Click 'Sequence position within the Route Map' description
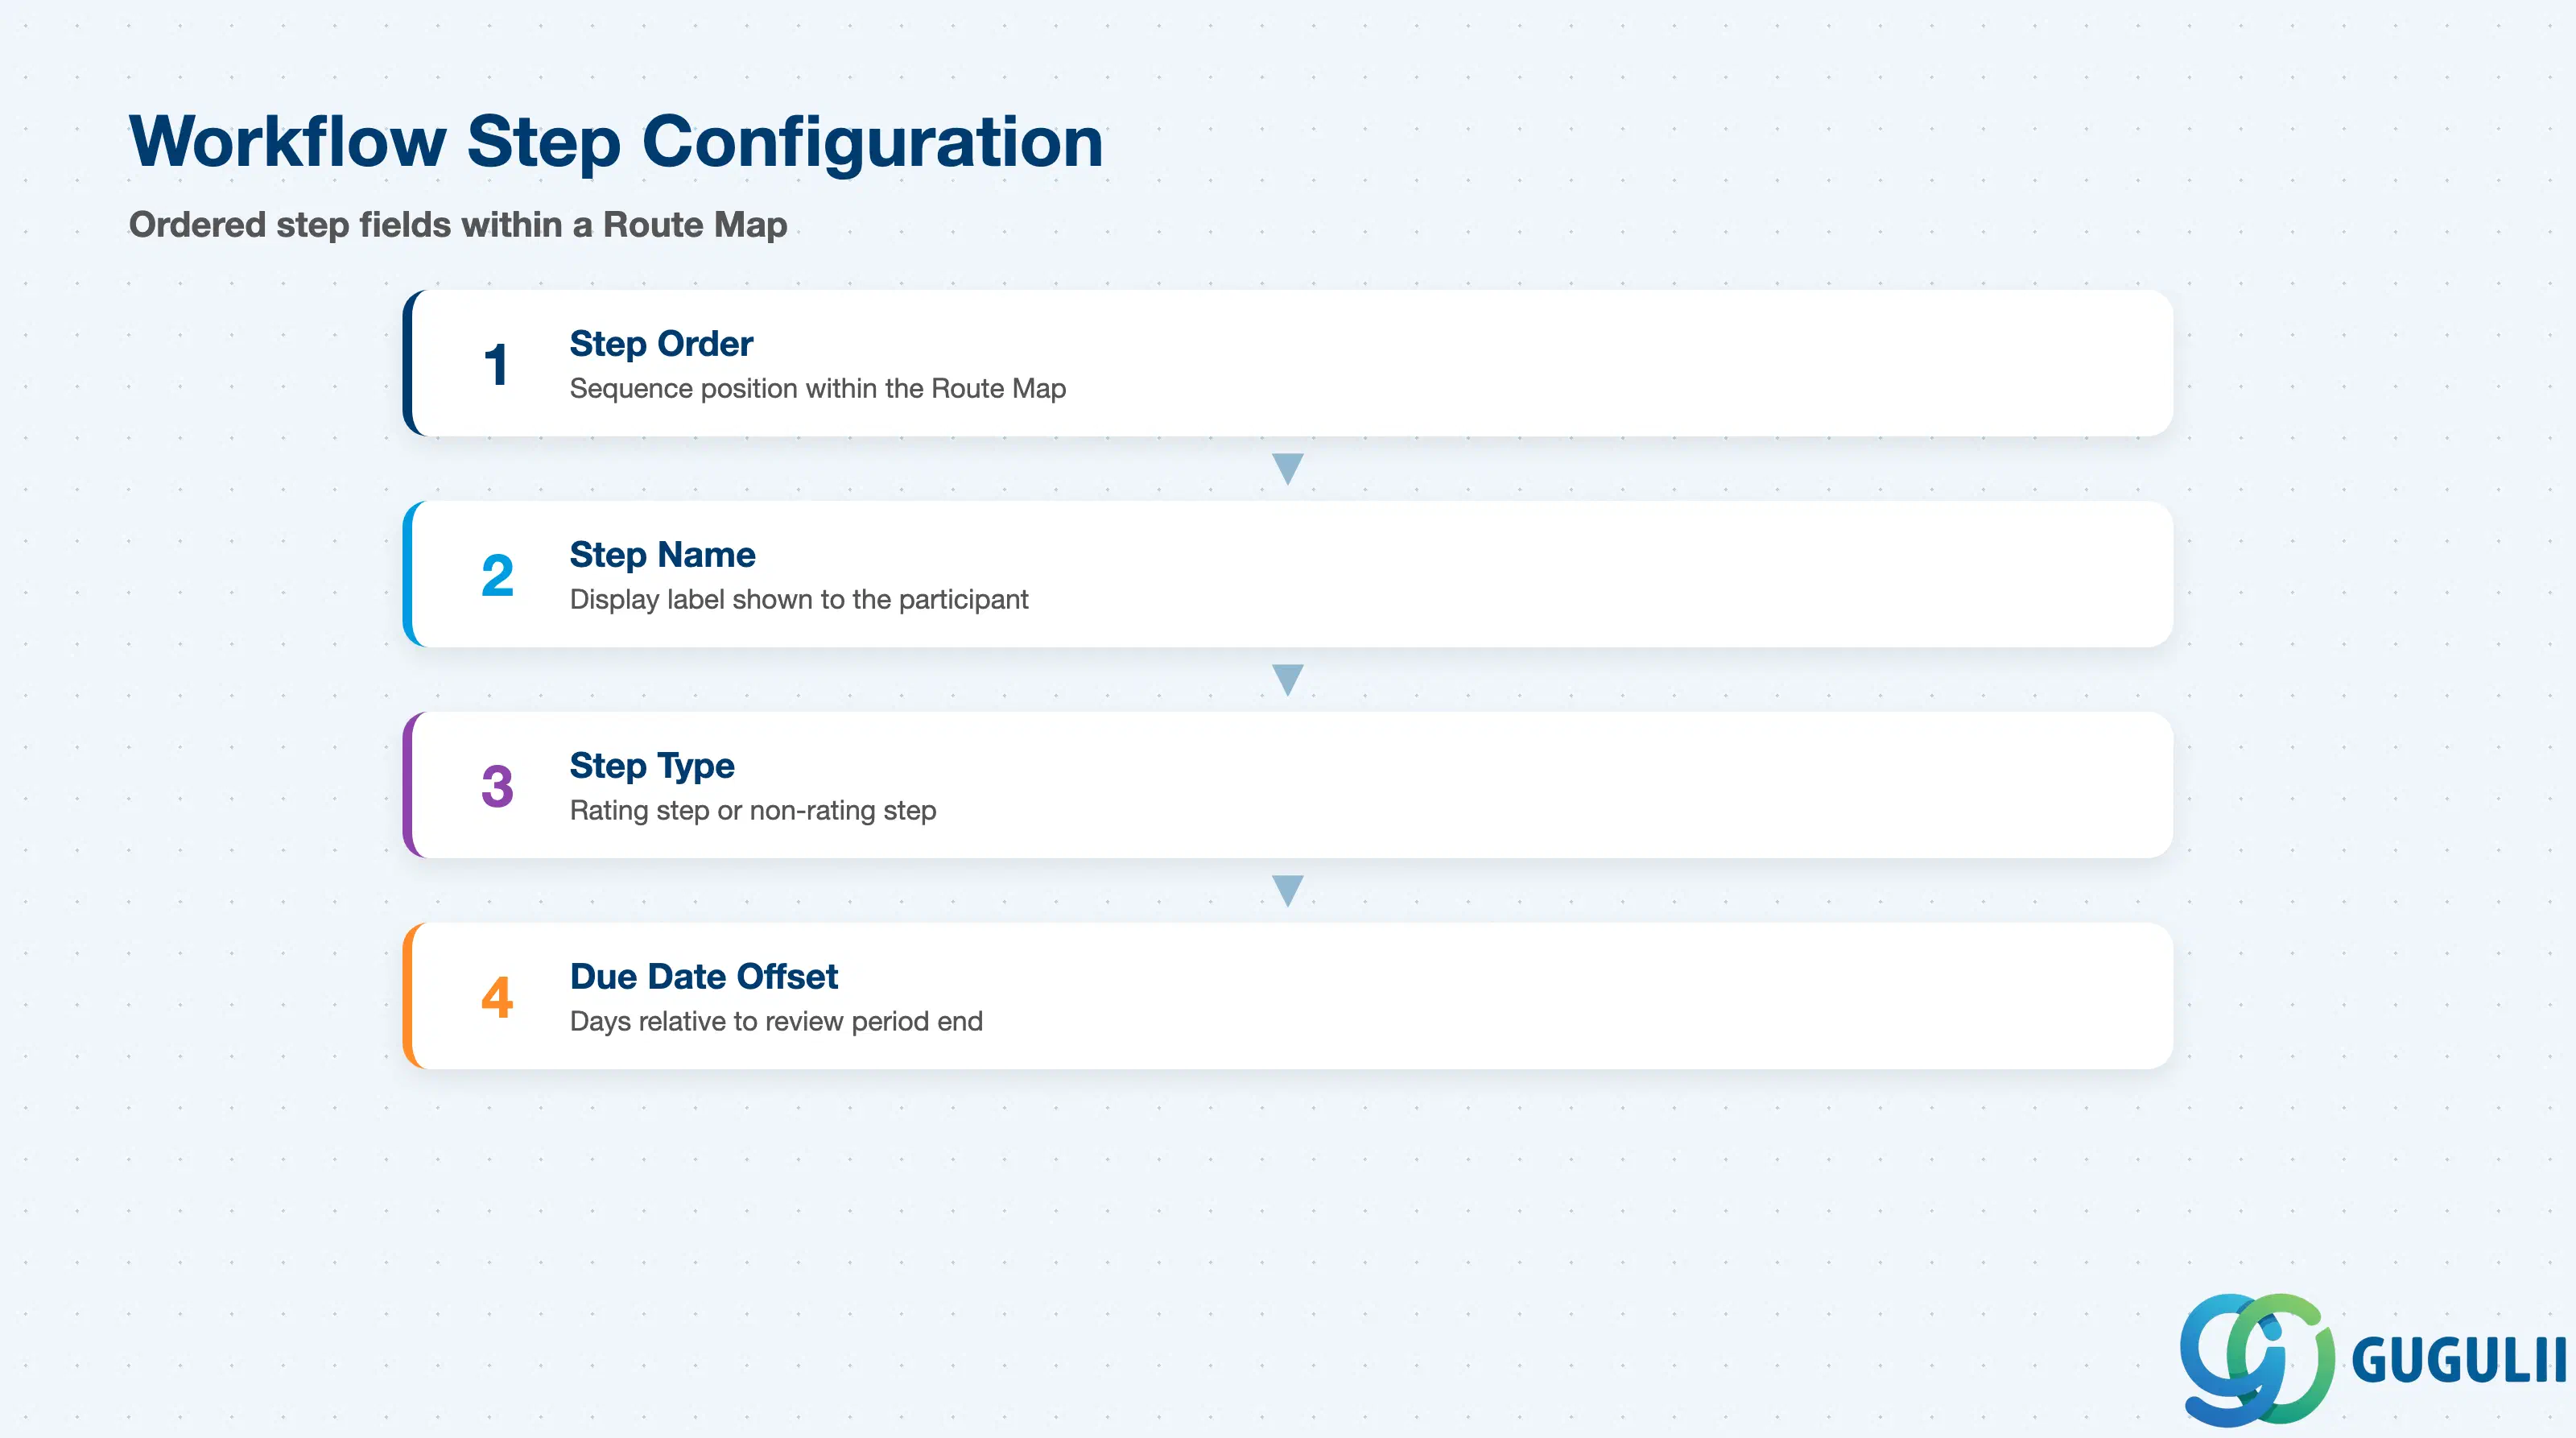The image size is (2576, 1438). pyautogui.click(x=818, y=388)
